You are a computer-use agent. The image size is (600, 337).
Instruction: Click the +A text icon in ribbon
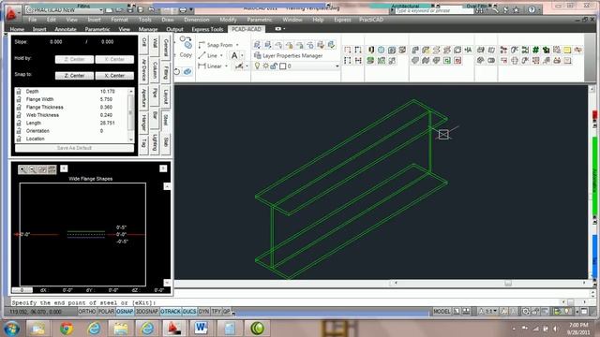click(468, 50)
